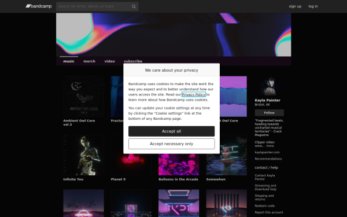Open Balloons in the Arcade album cover
The width and height of the screenshot is (347, 217).
pos(179,164)
